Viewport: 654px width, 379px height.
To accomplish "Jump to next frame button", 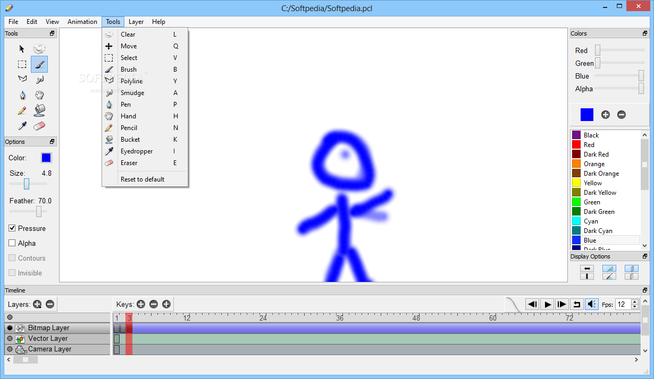I will coord(562,304).
